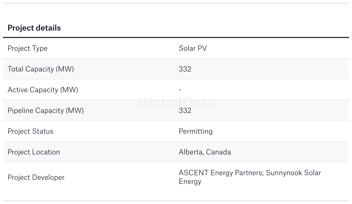Screen dimensions: 352x204
Task: Click the word Energy on second developer line
Action: (x=190, y=182)
